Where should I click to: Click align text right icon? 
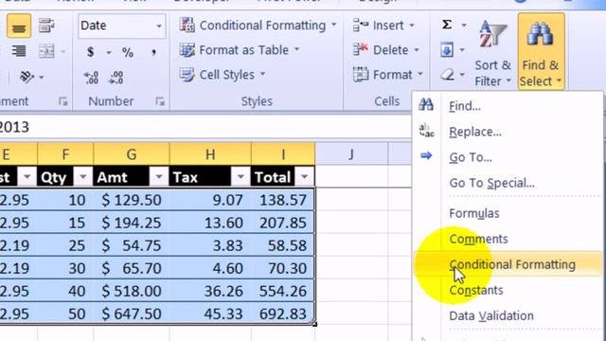coord(19,51)
